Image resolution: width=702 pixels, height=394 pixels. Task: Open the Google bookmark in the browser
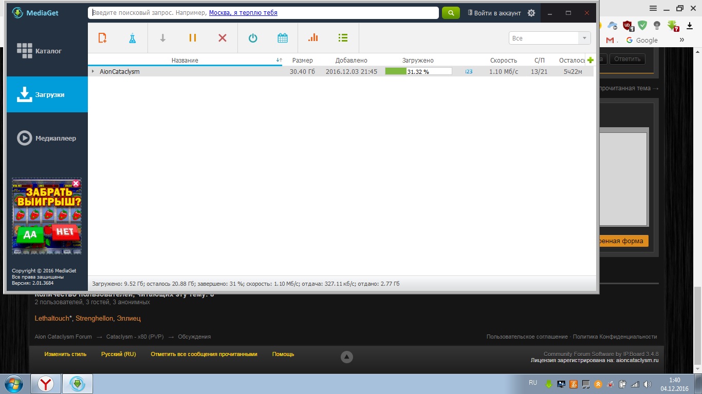pos(642,40)
